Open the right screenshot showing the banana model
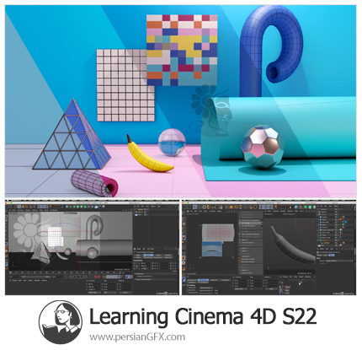This screenshot has width=362, height=350. [x=269, y=247]
